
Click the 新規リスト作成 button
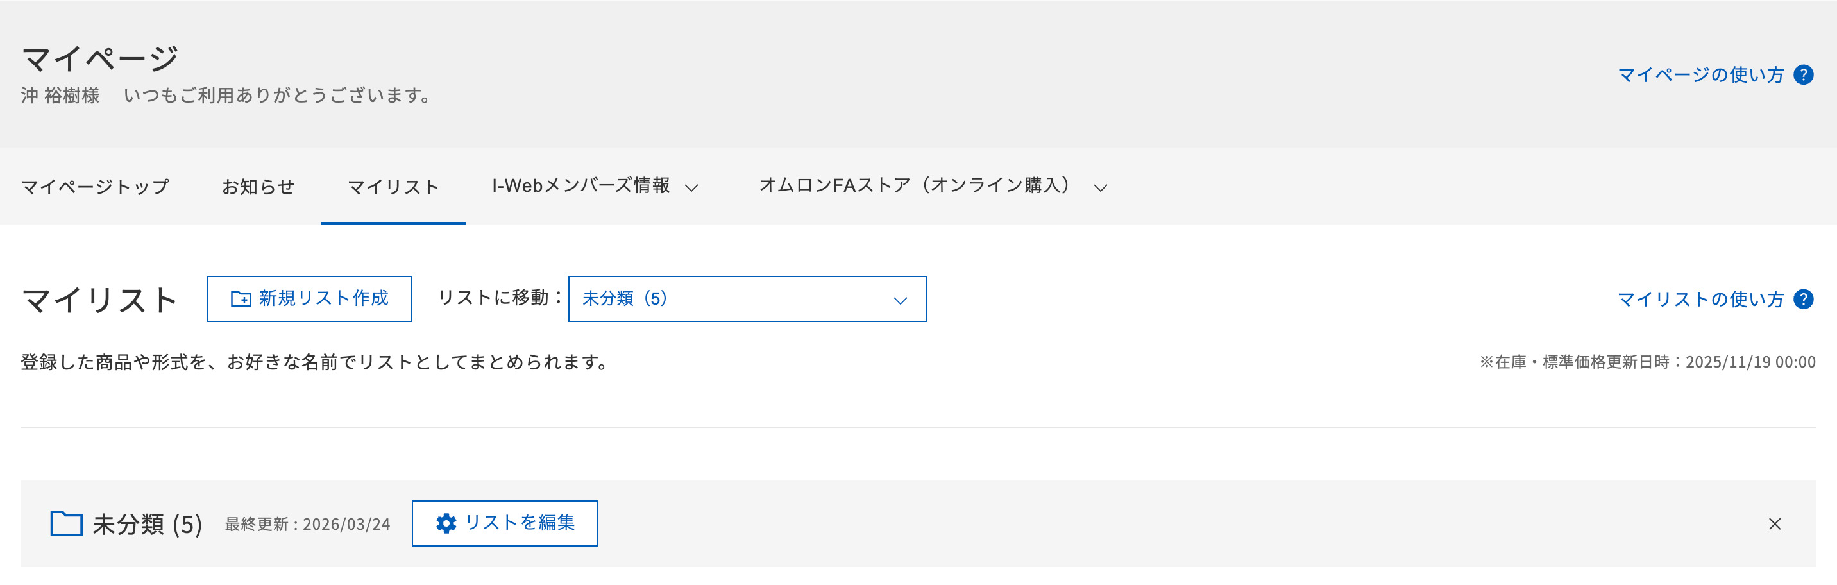point(309,299)
